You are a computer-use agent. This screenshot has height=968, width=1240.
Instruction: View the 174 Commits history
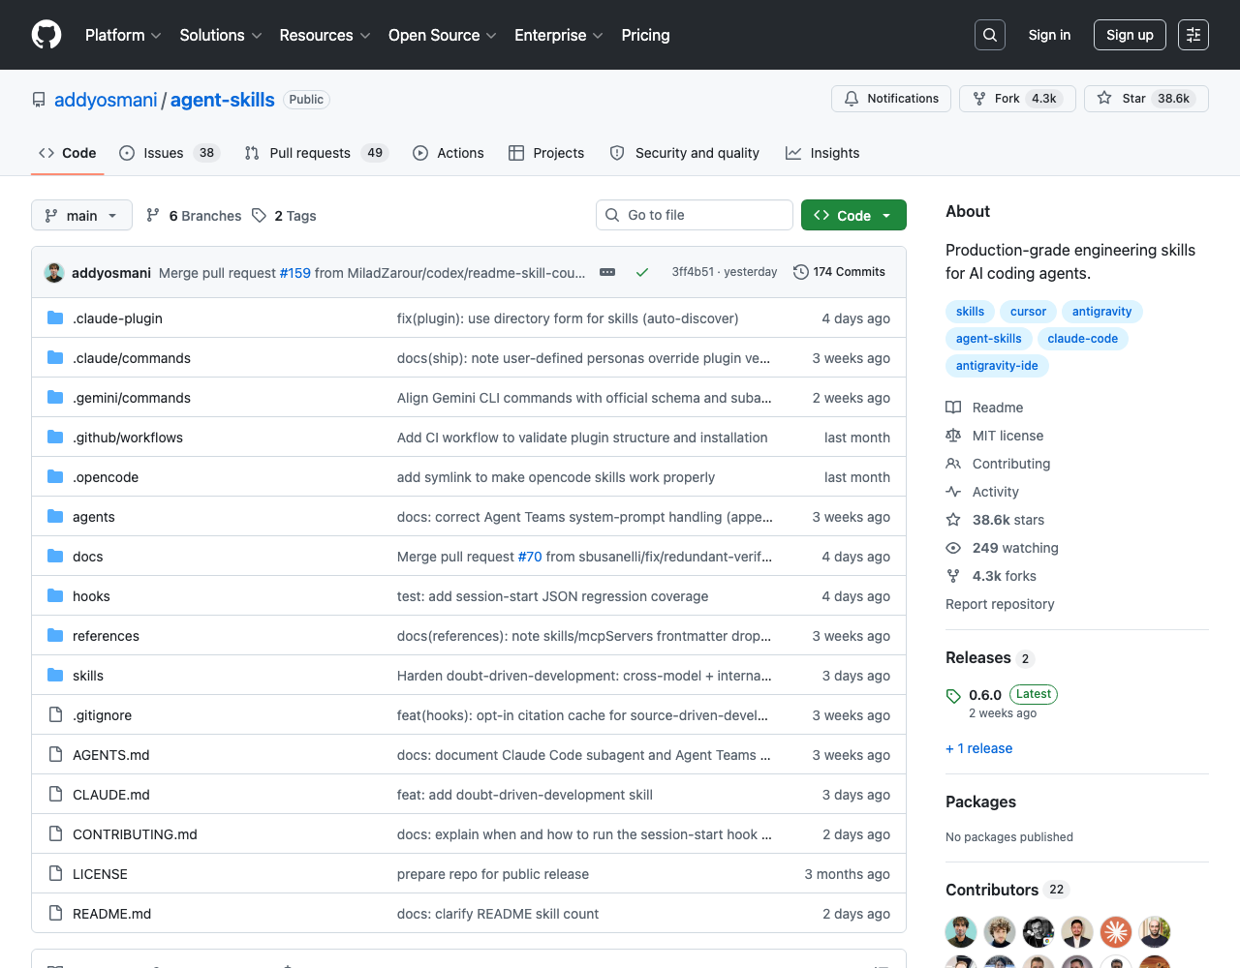(x=839, y=272)
